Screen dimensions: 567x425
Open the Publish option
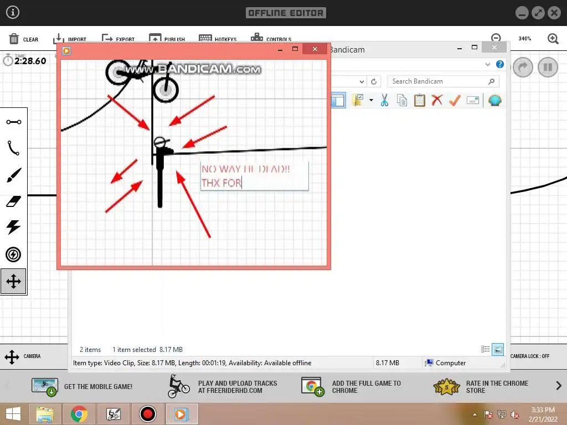click(x=167, y=38)
